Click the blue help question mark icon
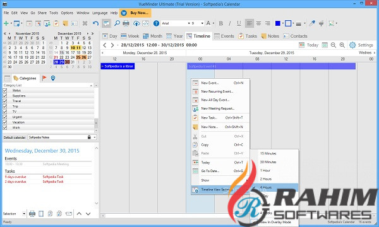Viewport: 379px width, 227px height. pyautogui.click(x=156, y=23)
